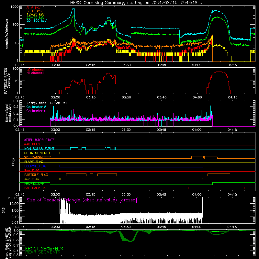Click the GAP FLAG label
259x259 pixels.
tap(32, 144)
